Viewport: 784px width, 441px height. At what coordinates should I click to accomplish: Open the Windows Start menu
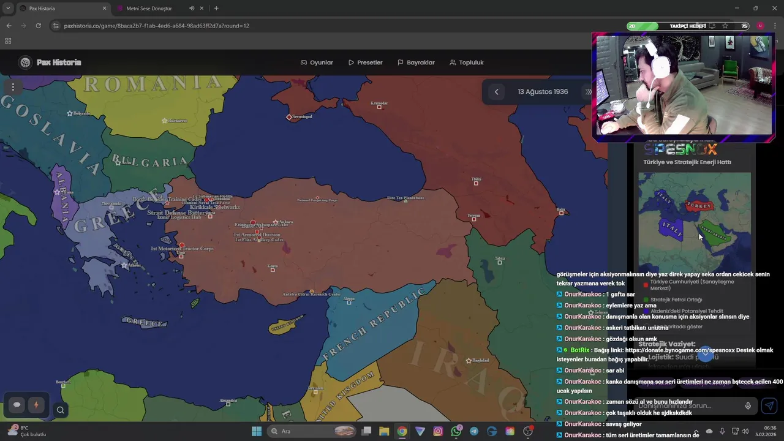257,431
